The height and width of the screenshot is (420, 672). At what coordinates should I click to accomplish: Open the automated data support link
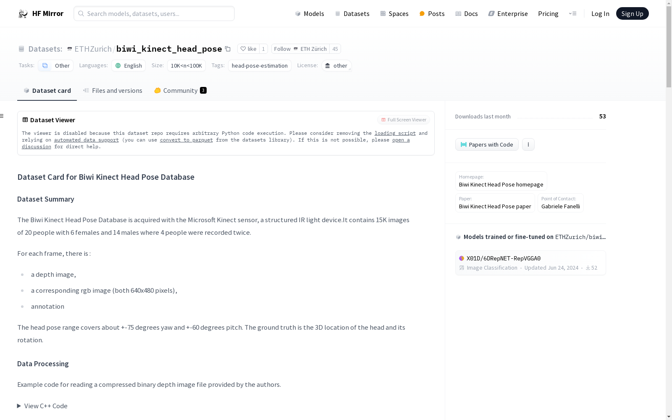87,140
